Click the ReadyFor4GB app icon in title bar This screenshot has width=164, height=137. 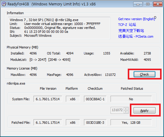tap(4, 4)
